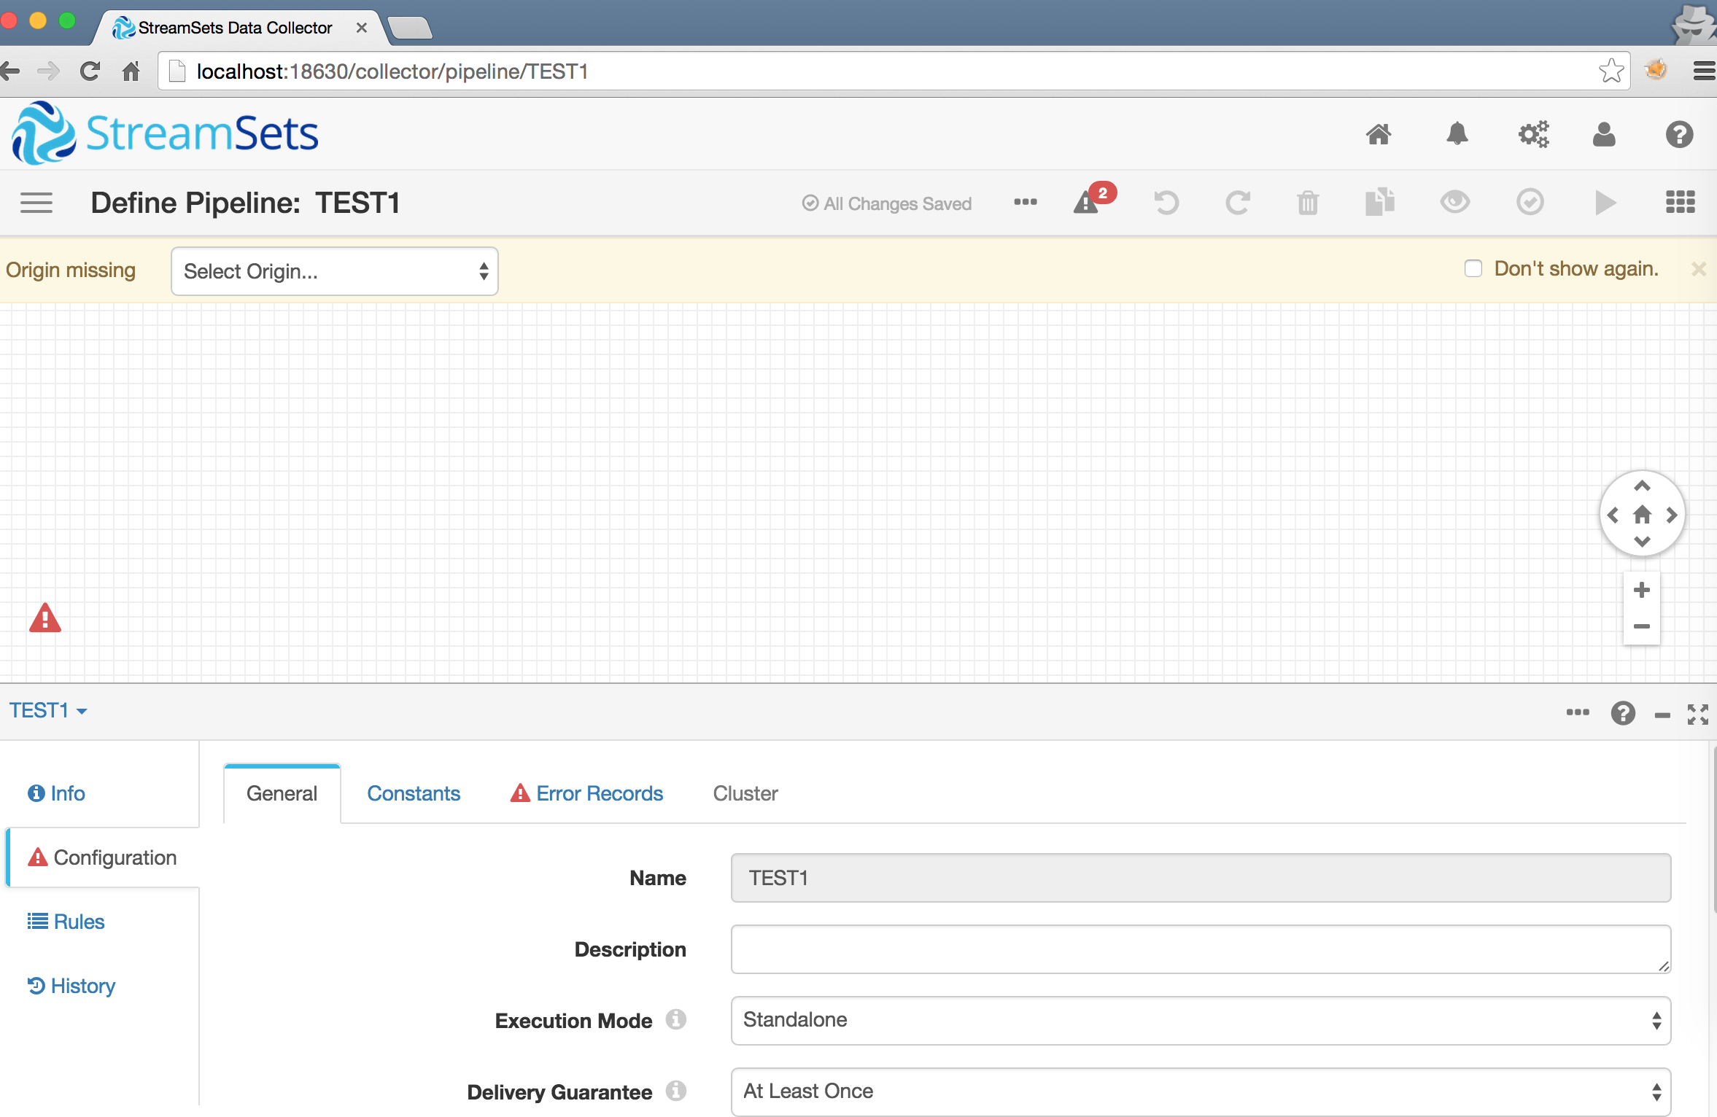1717x1117 pixels.
Task: Open the Select Origin dropdown
Action: click(x=335, y=271)
